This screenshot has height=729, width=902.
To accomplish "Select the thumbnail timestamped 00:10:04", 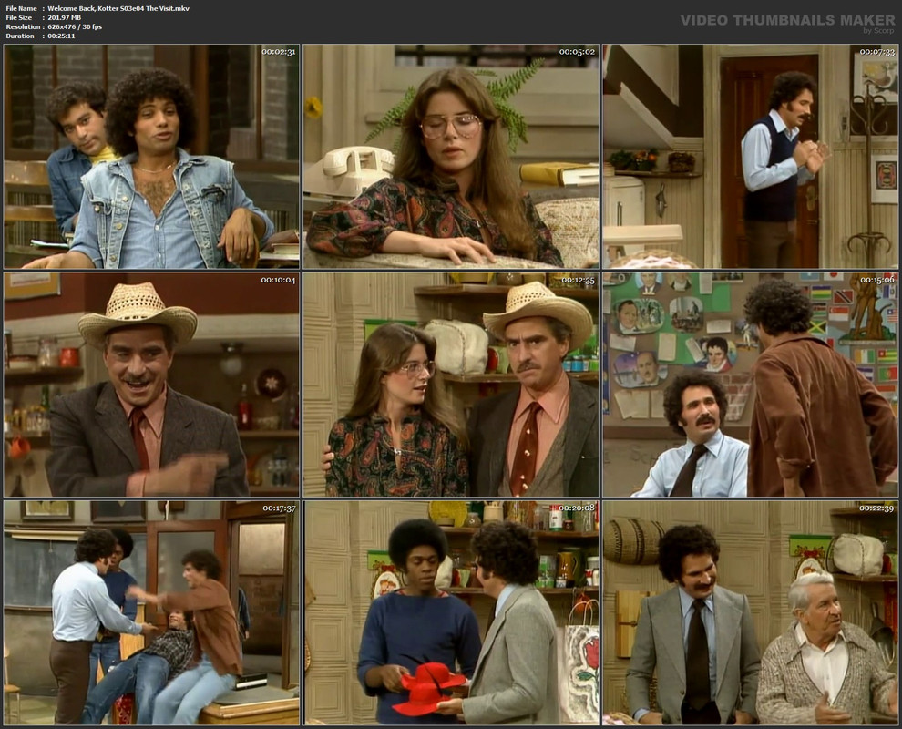I will click(152, 385).
